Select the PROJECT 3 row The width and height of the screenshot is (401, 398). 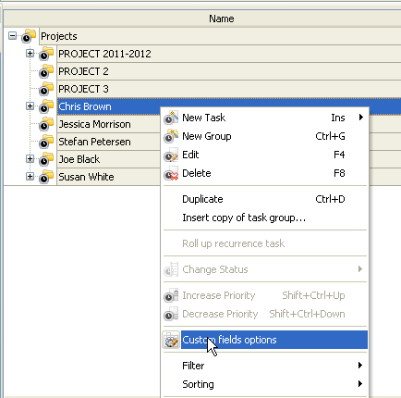coord(229,89)
